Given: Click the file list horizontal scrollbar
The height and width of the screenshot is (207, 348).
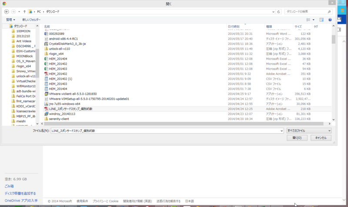Looking at the screenshot, I should (183, 124).
